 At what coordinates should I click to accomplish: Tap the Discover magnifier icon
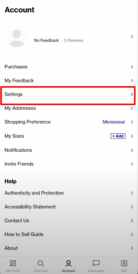(41, 263)
